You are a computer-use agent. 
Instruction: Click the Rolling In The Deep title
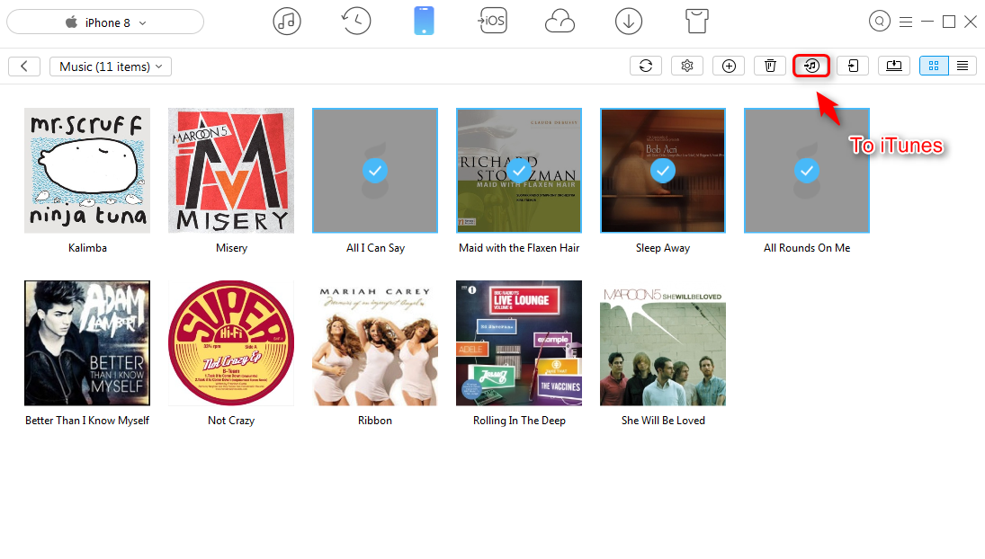pos(519,421)
